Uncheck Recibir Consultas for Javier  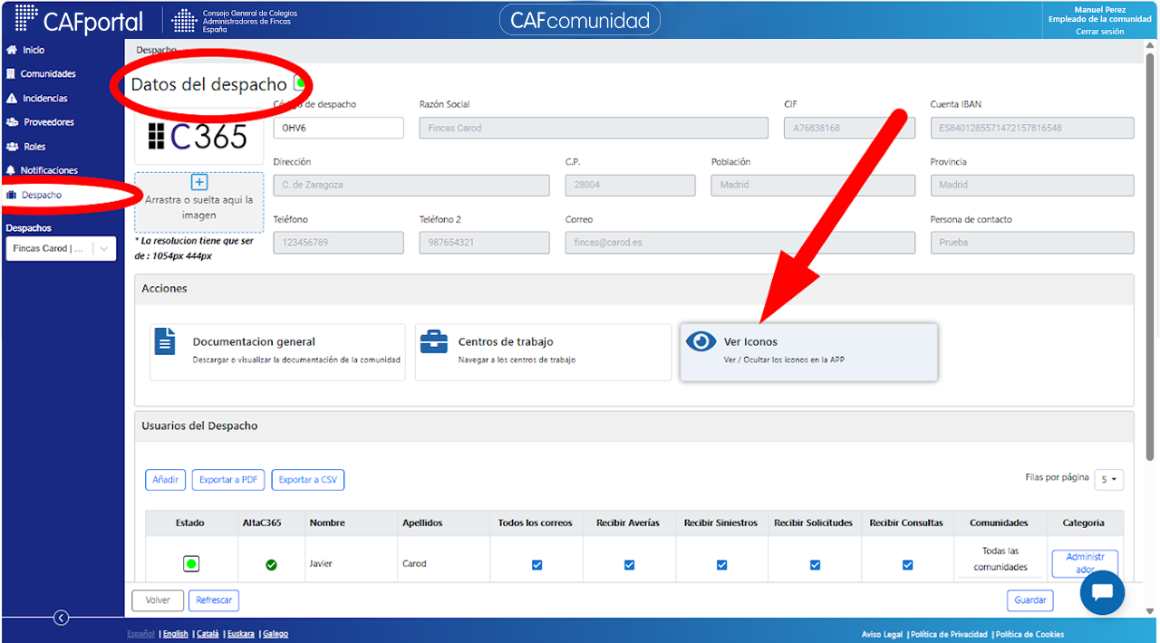(907, 564)
